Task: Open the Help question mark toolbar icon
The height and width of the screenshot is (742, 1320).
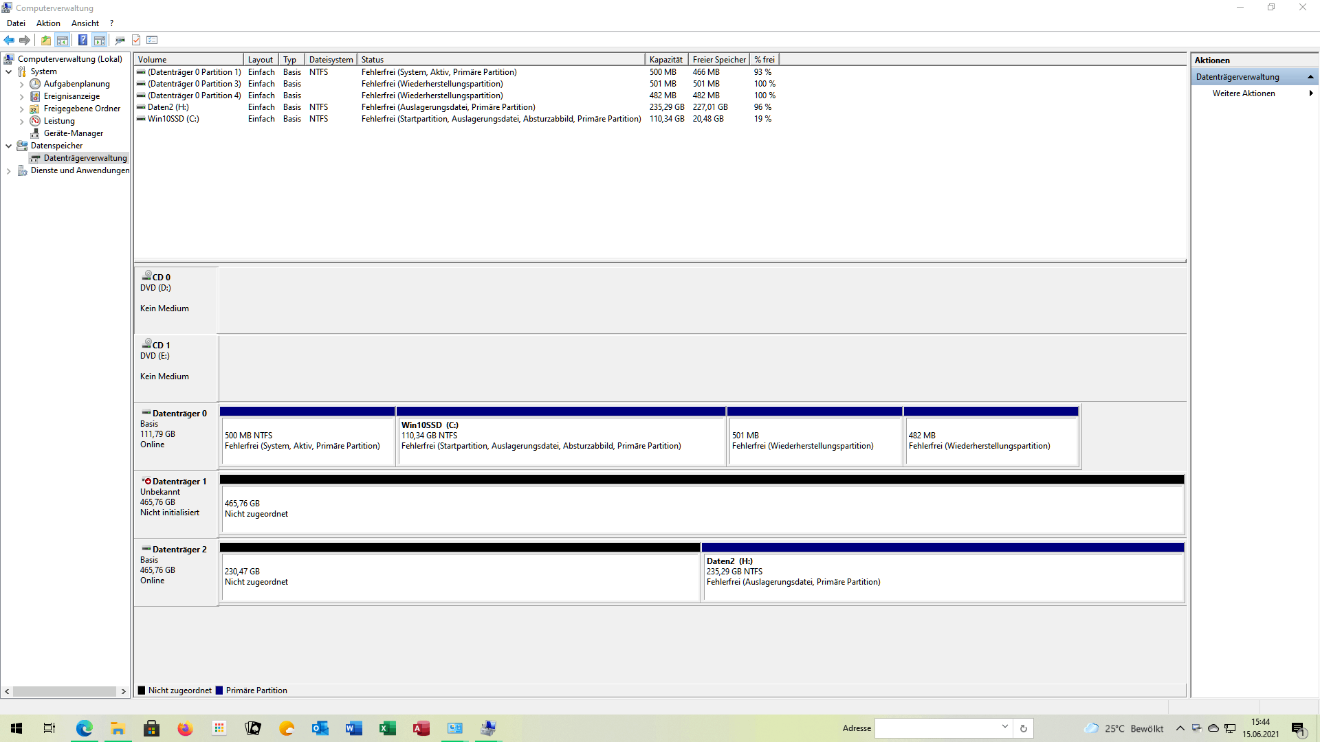Action: click(x=82, y=40)
